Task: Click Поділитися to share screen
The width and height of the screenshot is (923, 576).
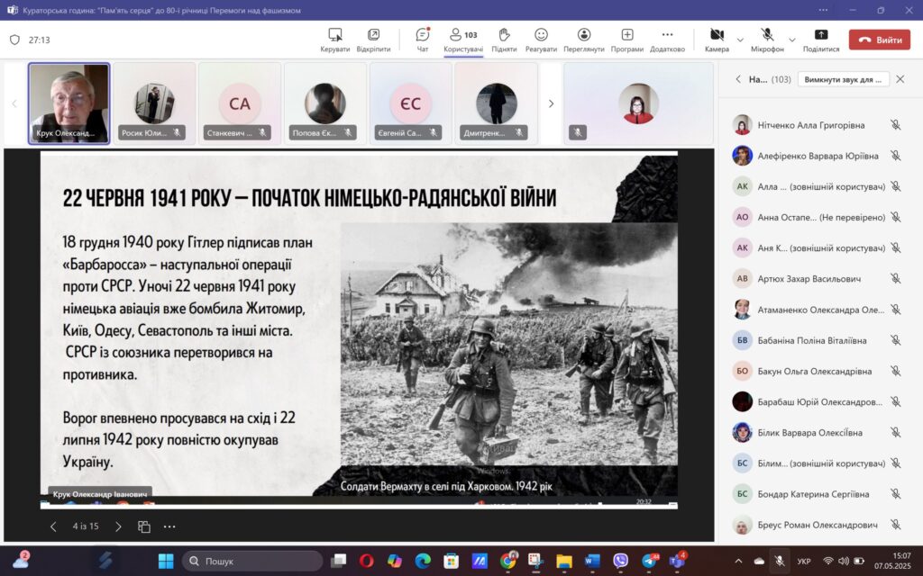Action: 820,40
